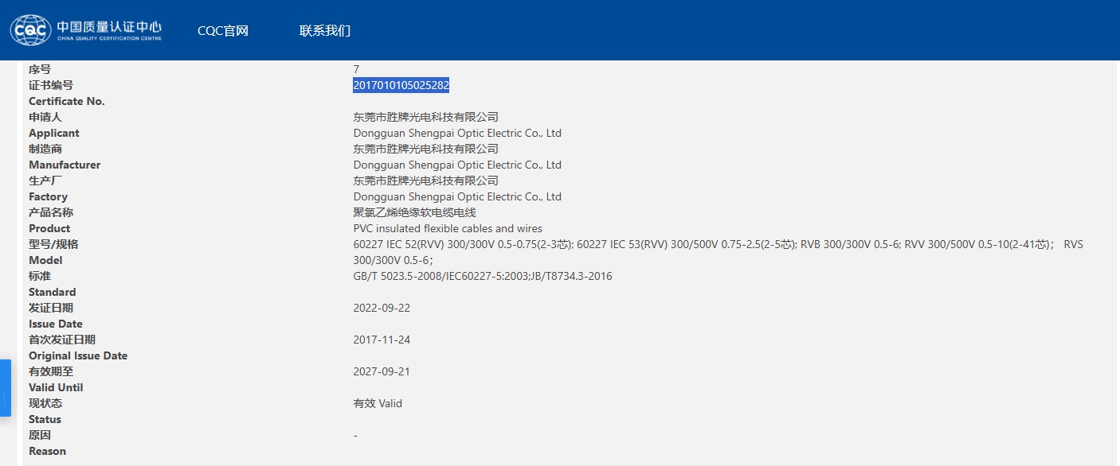Click the 原因 label
The height and width of the screenshot is (466, 1120).
(40, 435)
